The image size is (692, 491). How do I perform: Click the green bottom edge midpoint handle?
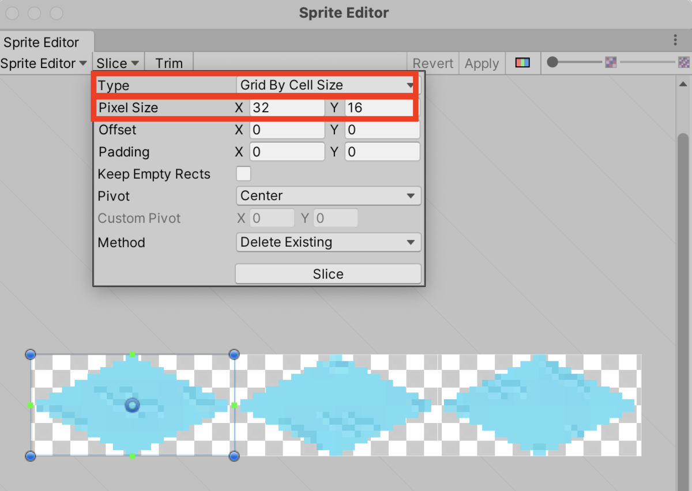click(133, 456)
